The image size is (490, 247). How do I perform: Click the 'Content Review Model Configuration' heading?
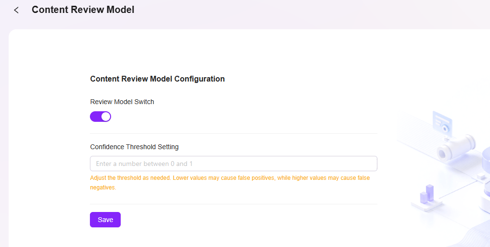click(157, 79)
